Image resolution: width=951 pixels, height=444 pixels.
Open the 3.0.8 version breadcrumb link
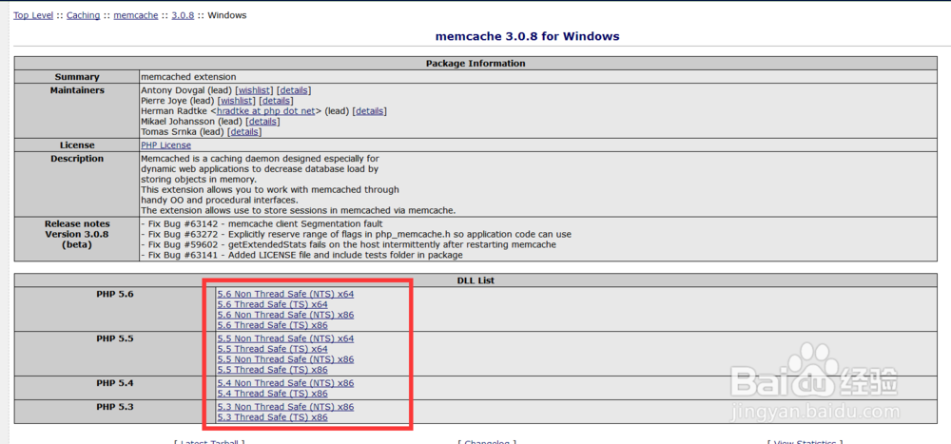[x=183, y=16]
